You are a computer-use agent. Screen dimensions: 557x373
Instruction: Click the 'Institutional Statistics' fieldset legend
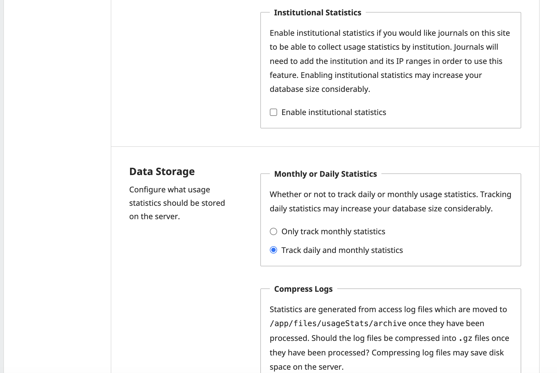[317, 13]
